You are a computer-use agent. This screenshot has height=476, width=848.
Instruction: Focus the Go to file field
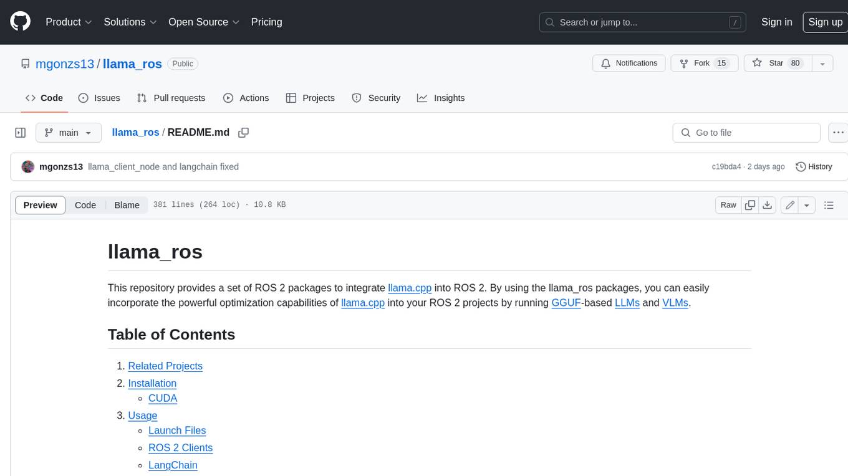click(x=746, y=133)
